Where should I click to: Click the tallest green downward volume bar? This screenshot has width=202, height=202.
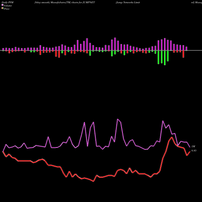click(165, 58)
